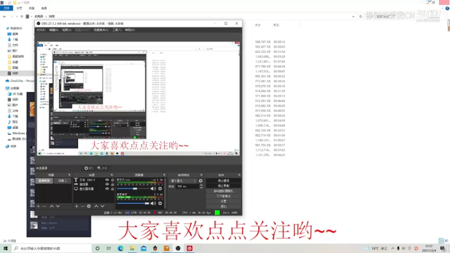Toggle visibility of the display capture source
The height and width of the screenshot is (253, 450).
[107, 189]
